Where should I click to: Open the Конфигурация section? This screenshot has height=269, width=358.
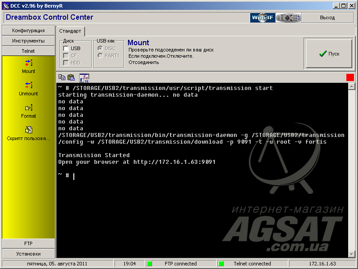[28, 30]
